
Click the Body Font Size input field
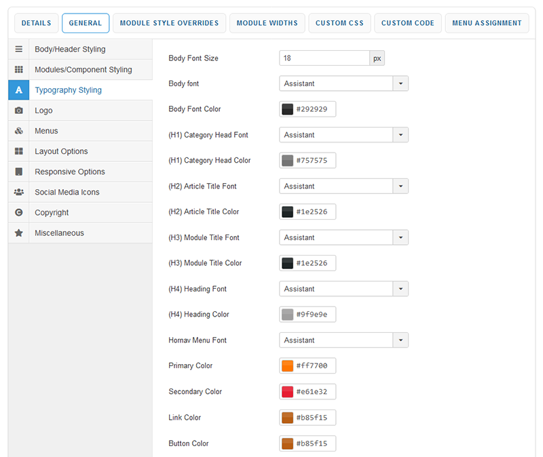324,58
